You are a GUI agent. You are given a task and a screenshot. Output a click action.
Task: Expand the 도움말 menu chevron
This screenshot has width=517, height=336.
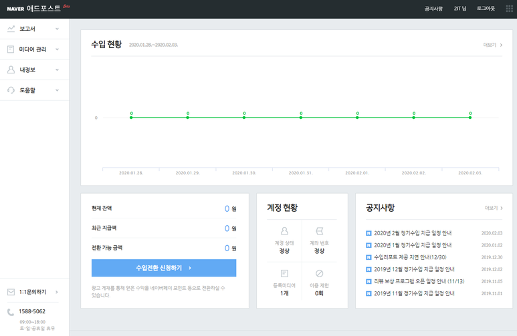57,90
